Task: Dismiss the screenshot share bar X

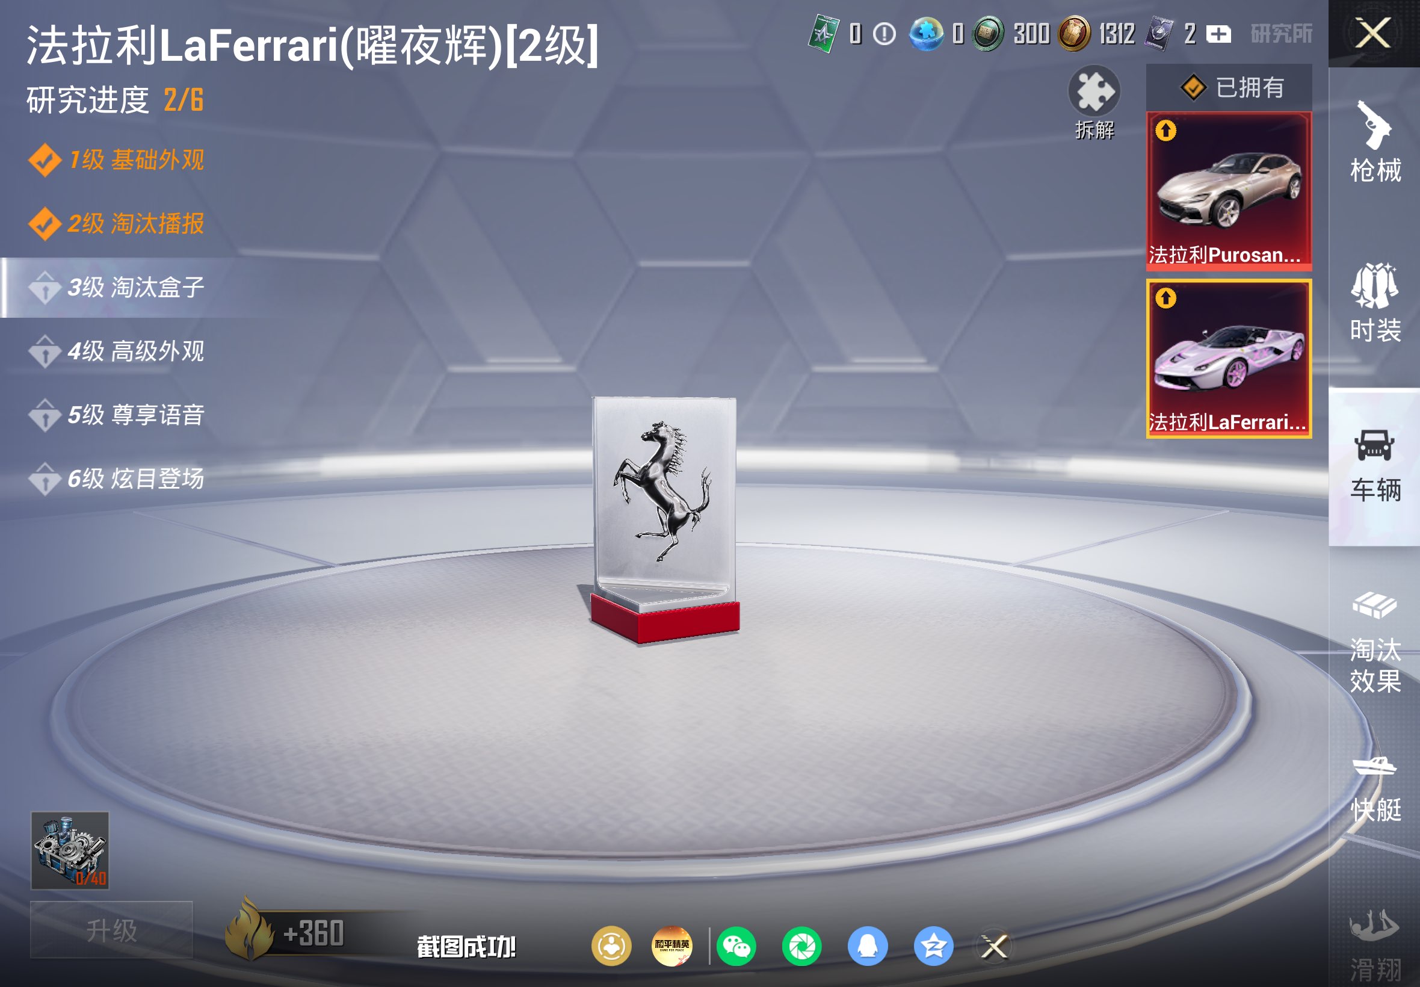Action: pyautogui.click(x=995, y=946)
